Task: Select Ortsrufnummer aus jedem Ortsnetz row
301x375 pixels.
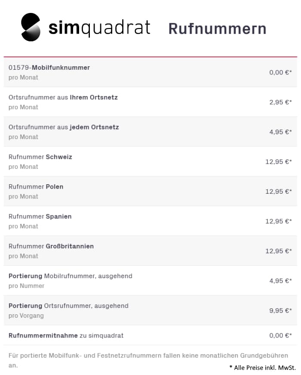Action: pyautogui.click(x=64, y=127)
